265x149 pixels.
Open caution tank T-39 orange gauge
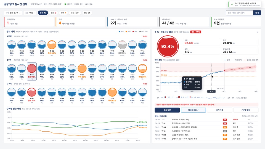[112, 92]
